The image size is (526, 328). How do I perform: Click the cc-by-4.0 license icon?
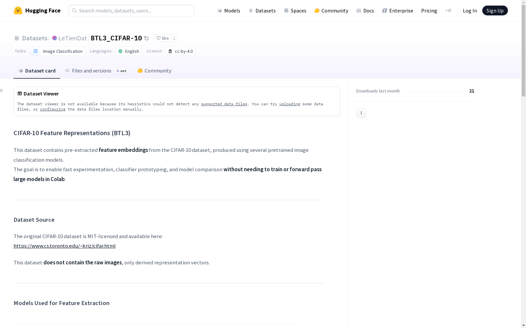click(x=170, y=51)
